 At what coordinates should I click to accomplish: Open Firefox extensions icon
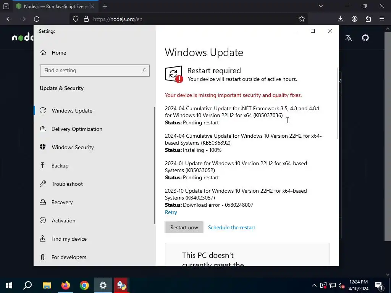click(368, 19)
